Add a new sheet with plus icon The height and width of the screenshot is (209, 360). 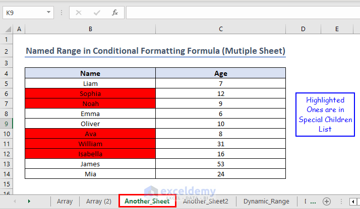click(x=327, y=201)
